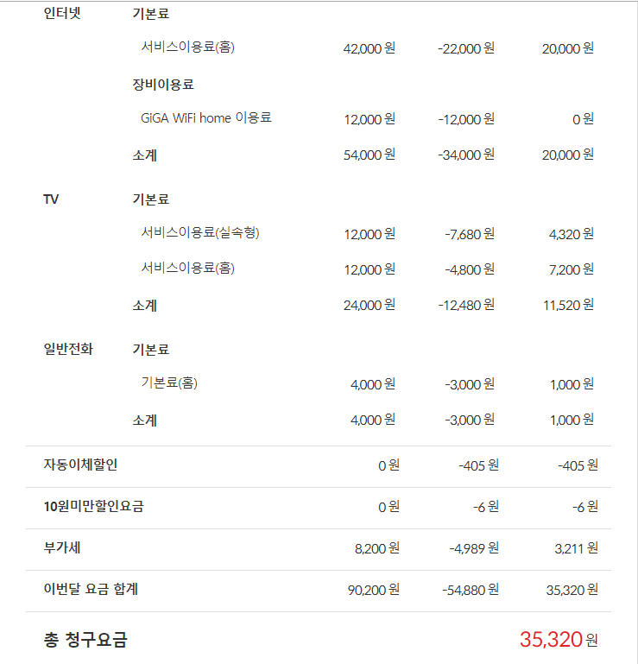Select the 부가세 row label
638x664 pixels.
point(61,548)
